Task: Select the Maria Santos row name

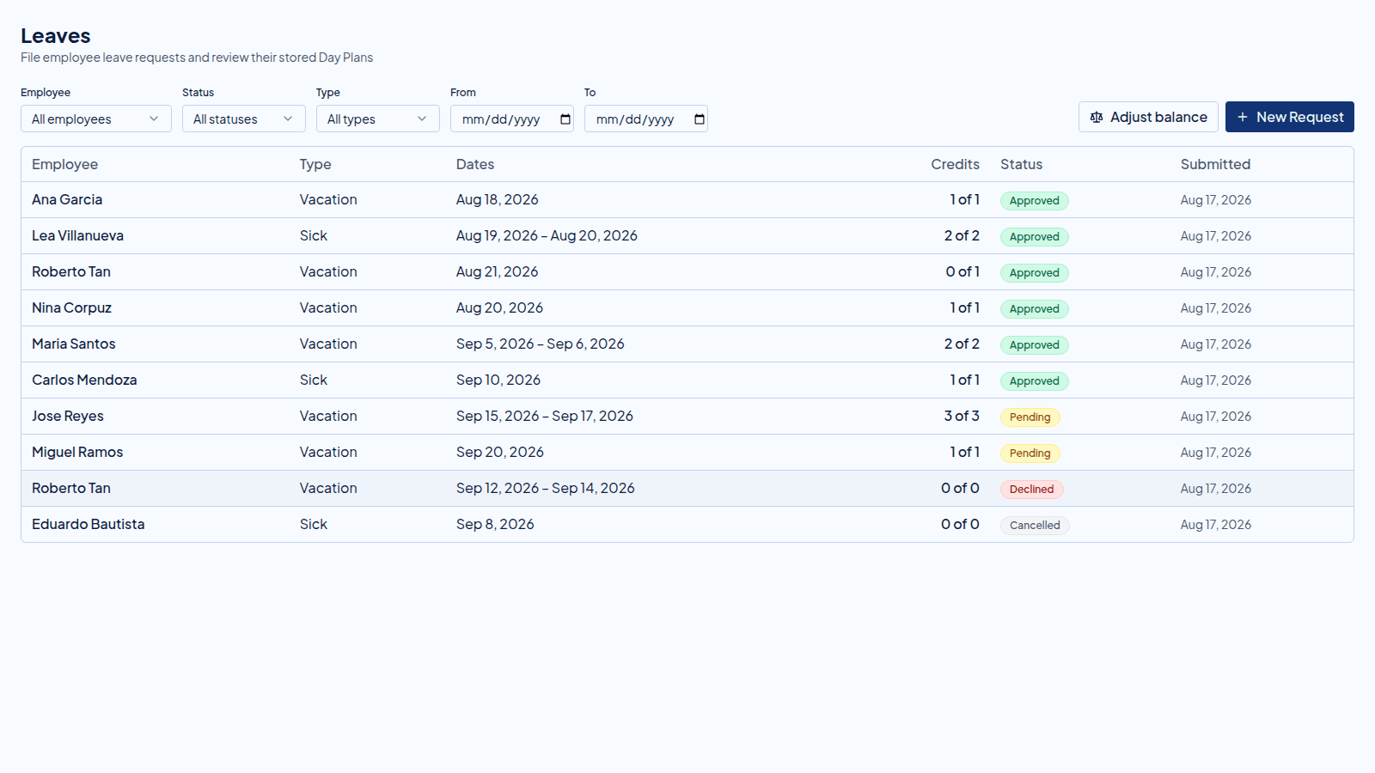Action: point(73,344)
